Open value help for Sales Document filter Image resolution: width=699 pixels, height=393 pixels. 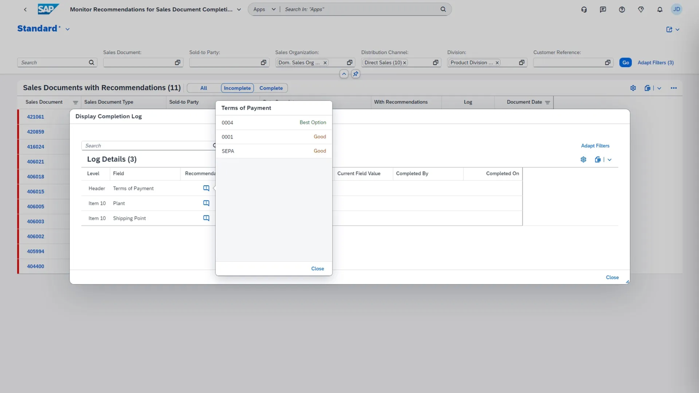[177, 63]
